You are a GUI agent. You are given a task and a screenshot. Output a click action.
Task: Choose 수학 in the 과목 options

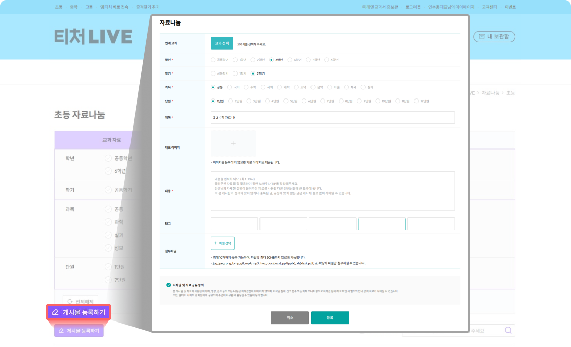coord(247,87)
